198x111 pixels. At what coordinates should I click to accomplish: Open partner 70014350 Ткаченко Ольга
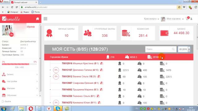click(x=78, y=96)
